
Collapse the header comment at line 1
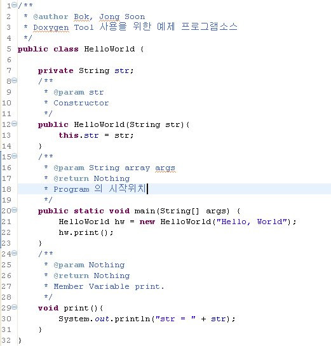(x=14, y=4)
